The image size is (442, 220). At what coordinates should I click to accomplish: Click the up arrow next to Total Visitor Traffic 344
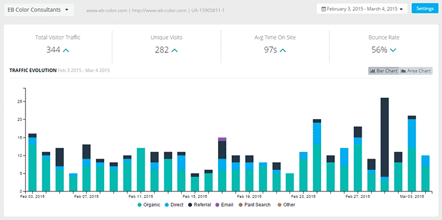coord(66,51)
